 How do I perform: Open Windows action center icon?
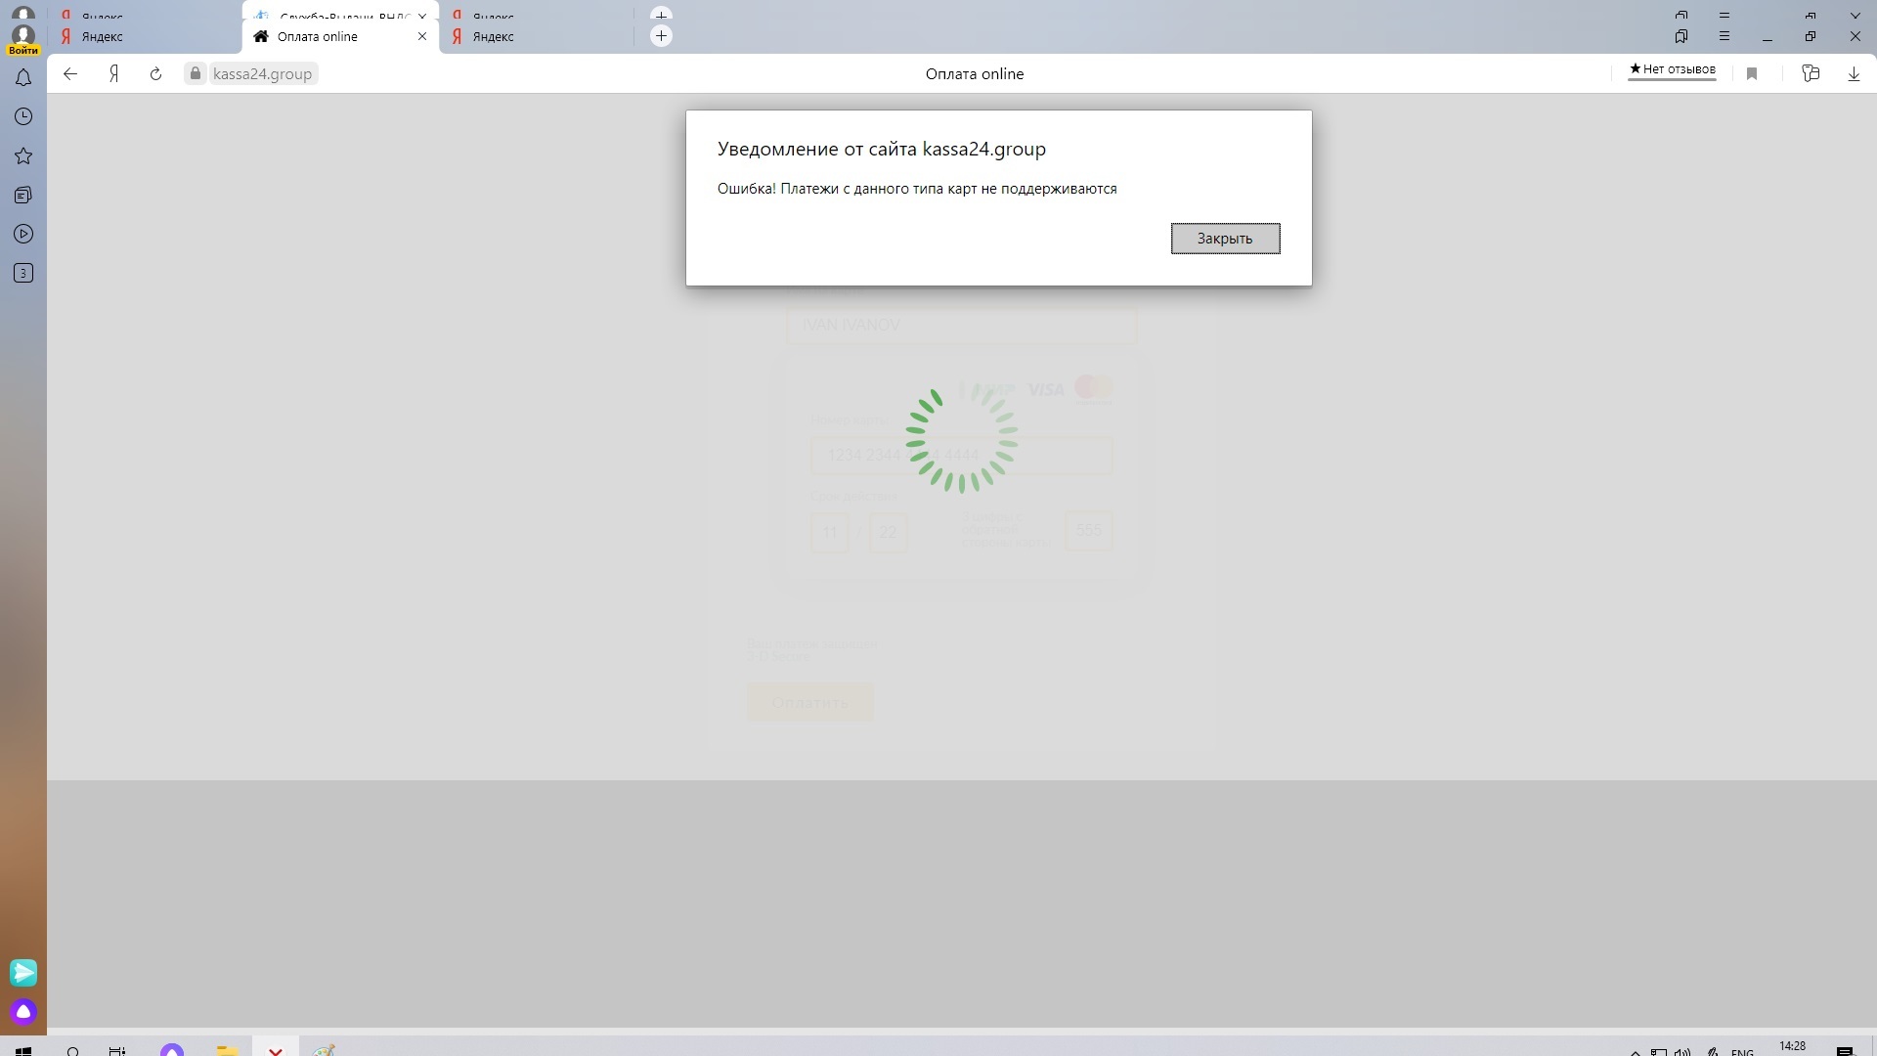pos(1845,1051)
